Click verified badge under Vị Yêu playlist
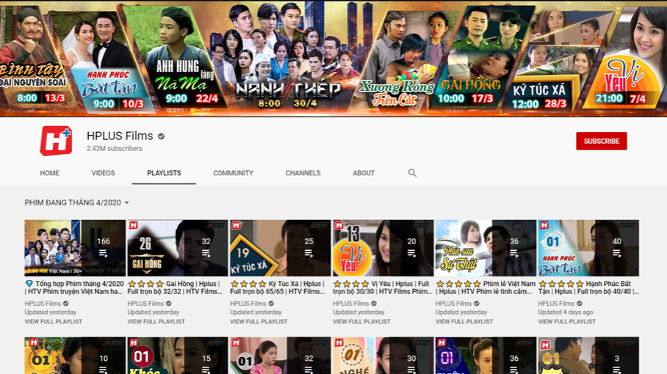Image resolution: width=667 pixels, height=374 pixels. pyautogui.click(x=374, y=304)
